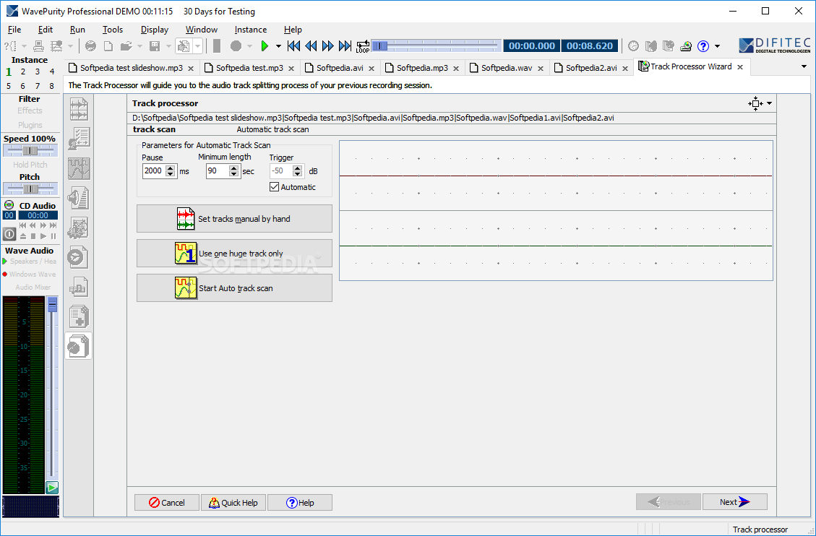Click Set tracks manual by hand

coord(234,218)
